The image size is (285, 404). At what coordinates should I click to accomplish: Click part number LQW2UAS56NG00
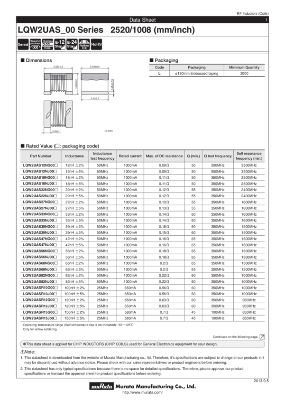click(40, 251)
